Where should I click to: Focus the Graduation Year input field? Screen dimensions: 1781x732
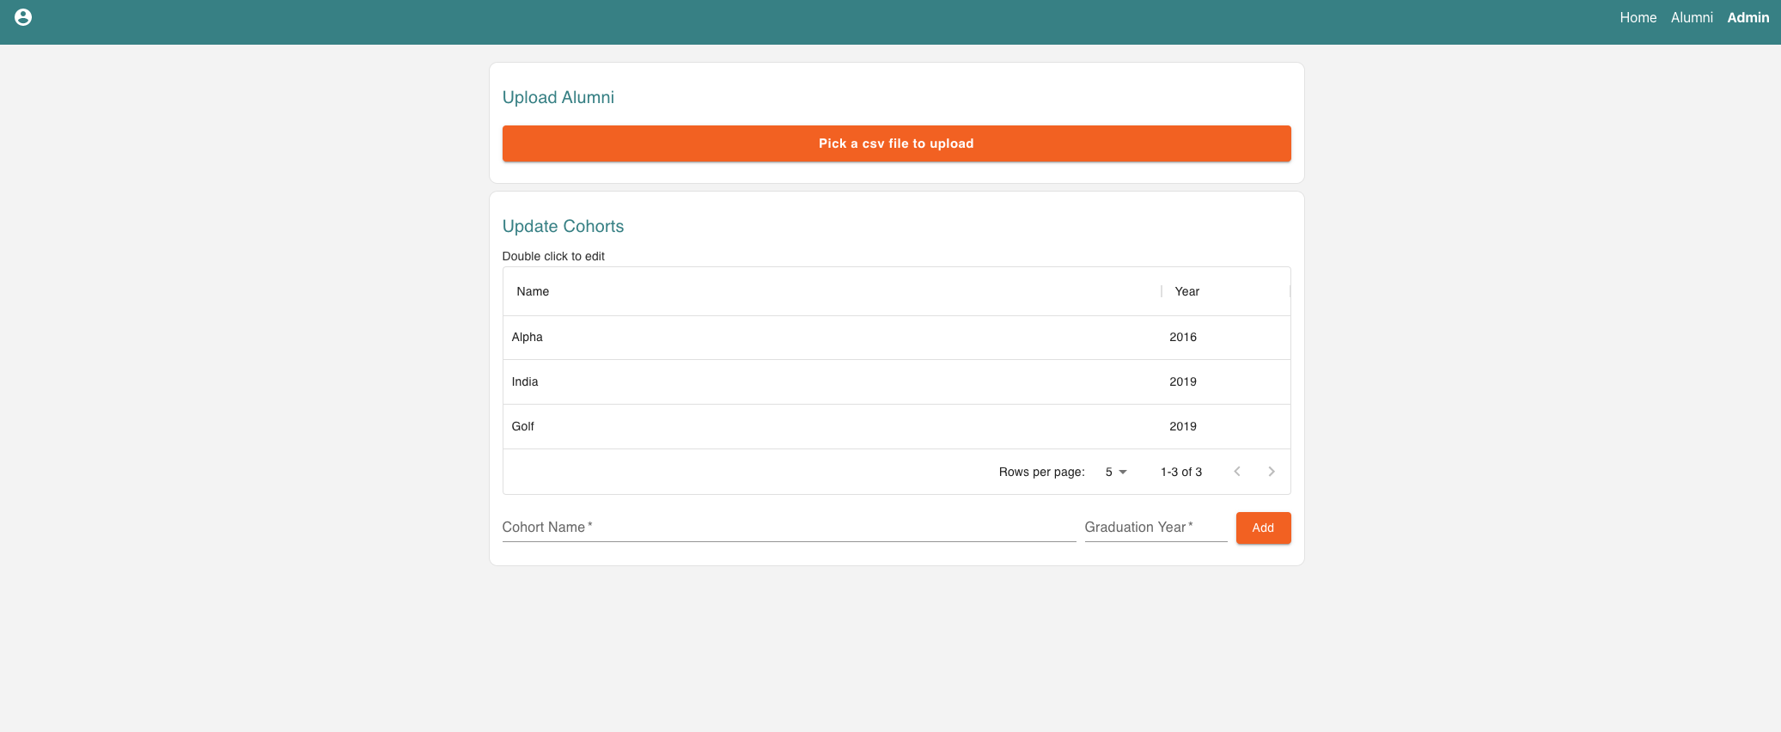pos(1156,528)
